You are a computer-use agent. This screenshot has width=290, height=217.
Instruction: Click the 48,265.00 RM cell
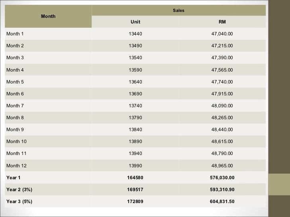point(222,118)
